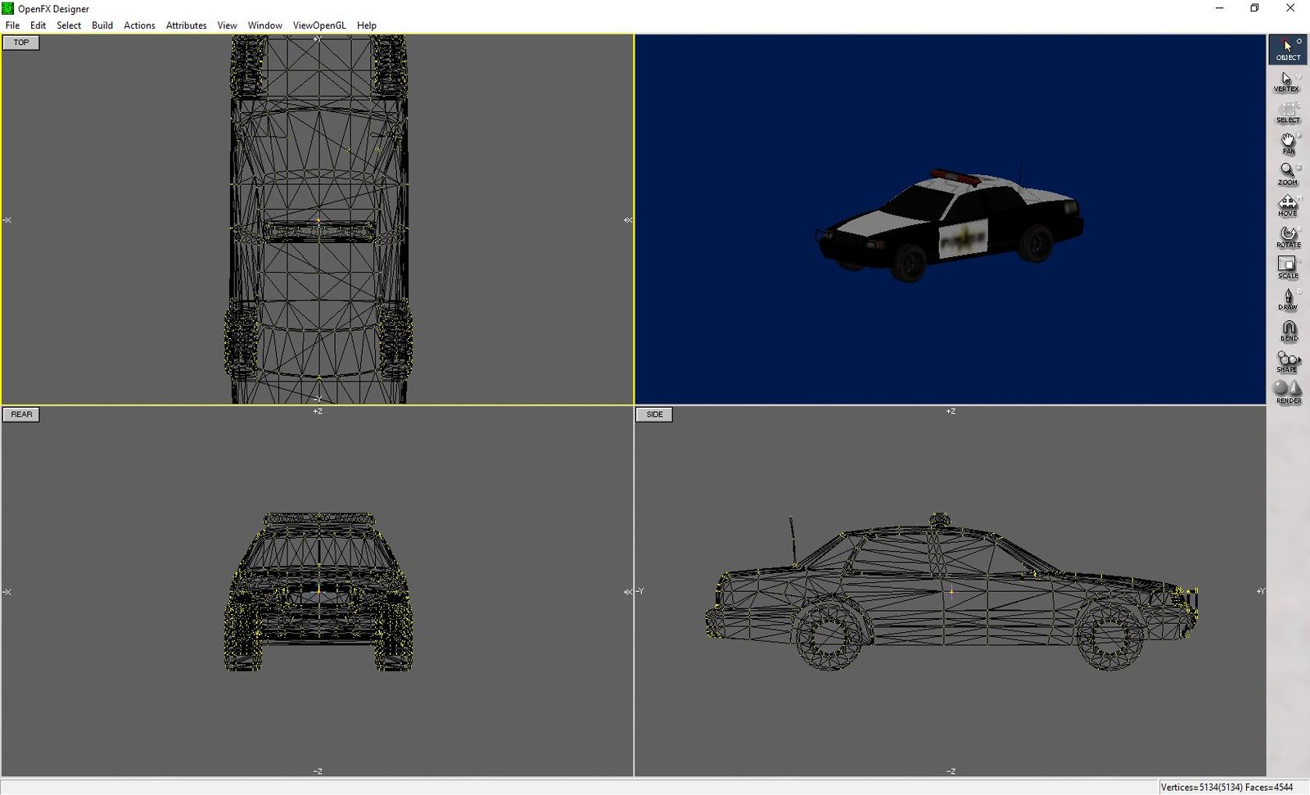Select the Object tool in the toolbar

point(1287,49)
